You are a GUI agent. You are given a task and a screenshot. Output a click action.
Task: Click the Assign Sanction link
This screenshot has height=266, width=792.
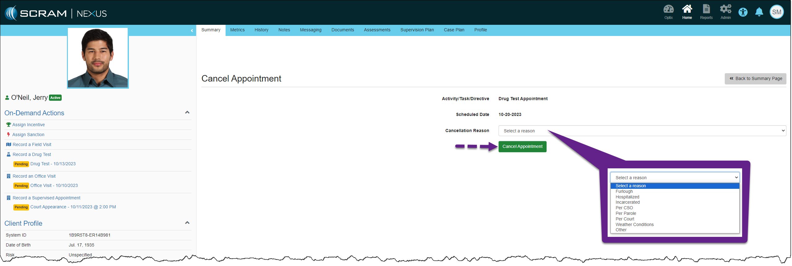tap(28, 135)
